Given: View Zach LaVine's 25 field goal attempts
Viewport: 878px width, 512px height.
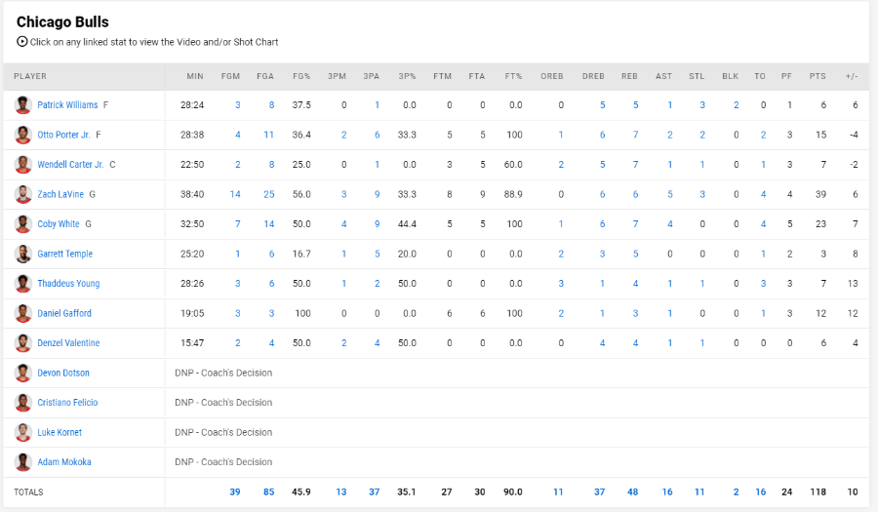Looking at the screenshot, I should 269,194.
